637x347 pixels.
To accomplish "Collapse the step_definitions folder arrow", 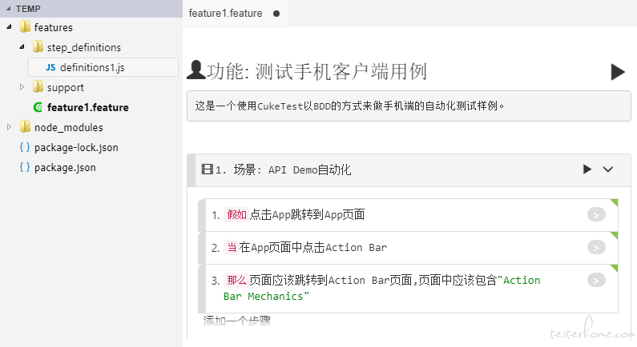I will 22,47.
